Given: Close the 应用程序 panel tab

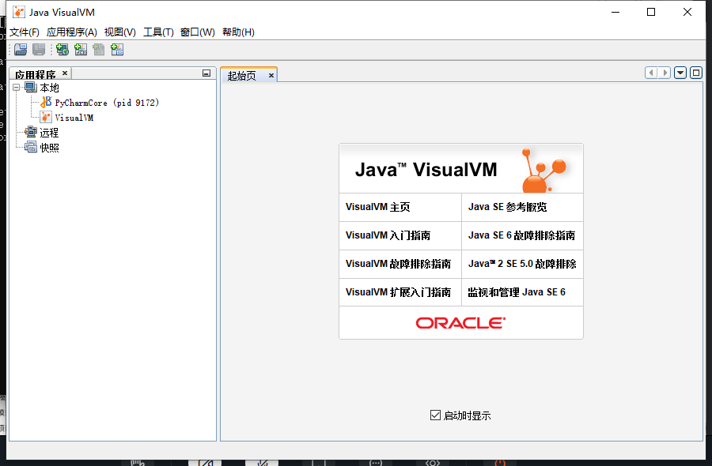Looking at the screenshot, I should point(65,73).
